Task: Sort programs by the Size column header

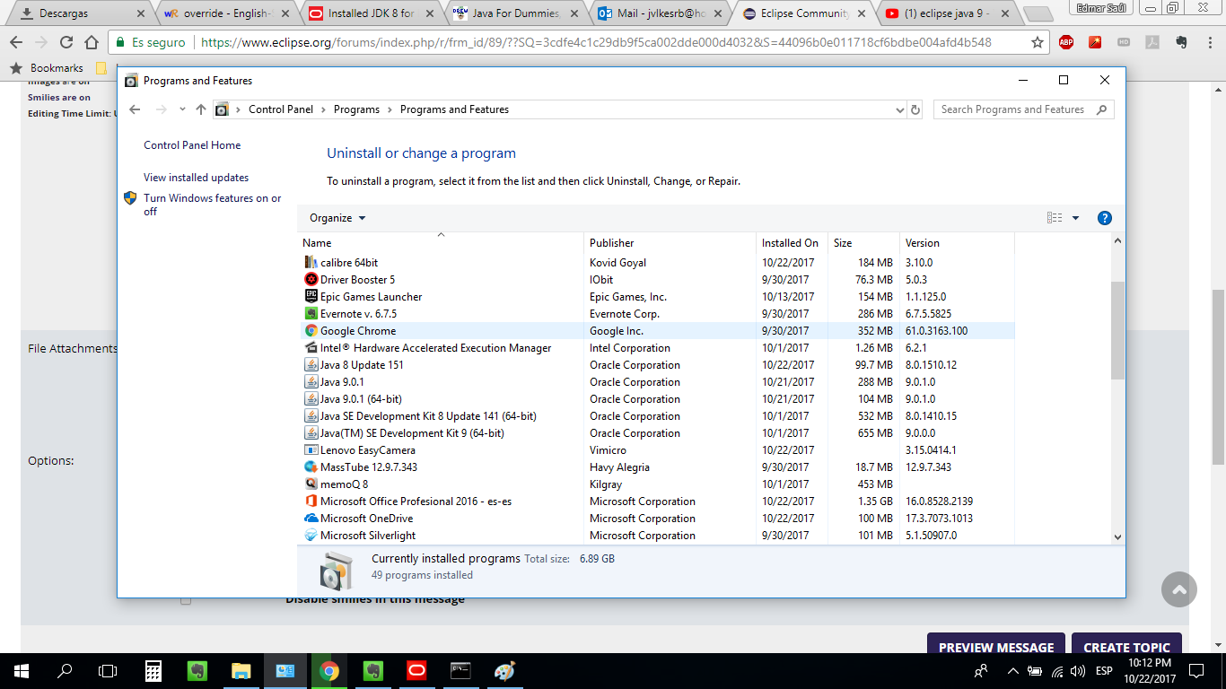Action: click(x=863, y=243)
